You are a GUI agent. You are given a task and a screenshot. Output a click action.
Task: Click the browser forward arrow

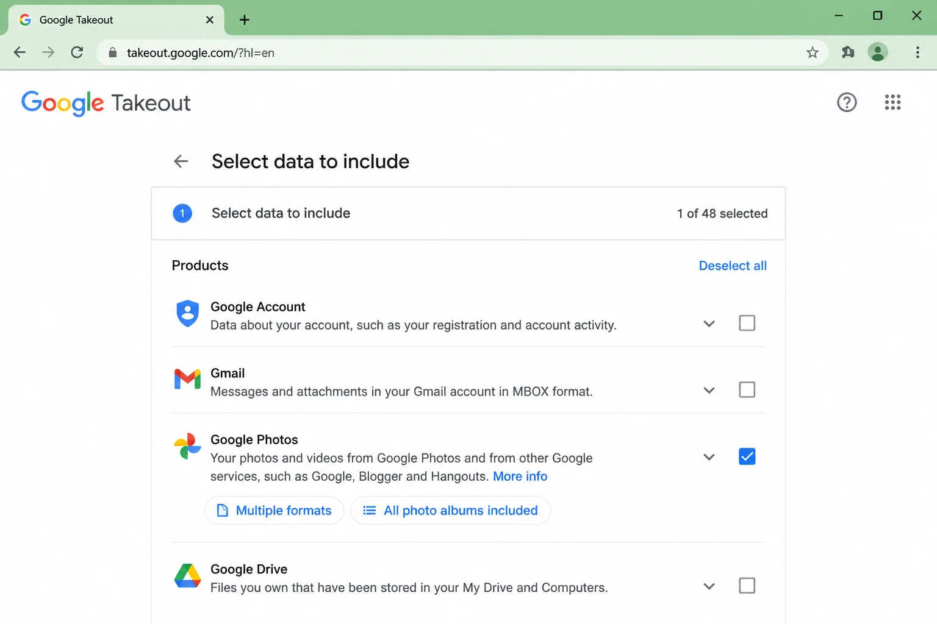click(x=48, y=52)
